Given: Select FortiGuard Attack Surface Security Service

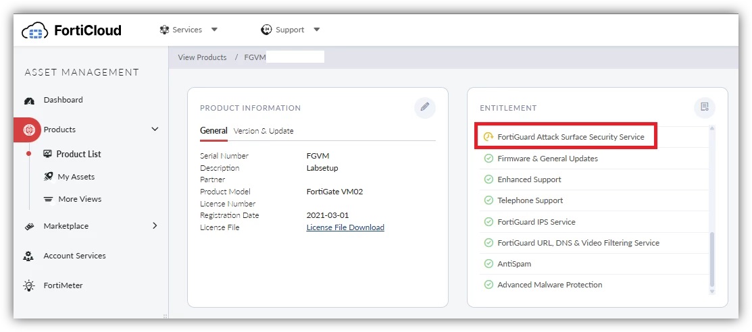Looking at the screenshot, I should click(571, 137).
